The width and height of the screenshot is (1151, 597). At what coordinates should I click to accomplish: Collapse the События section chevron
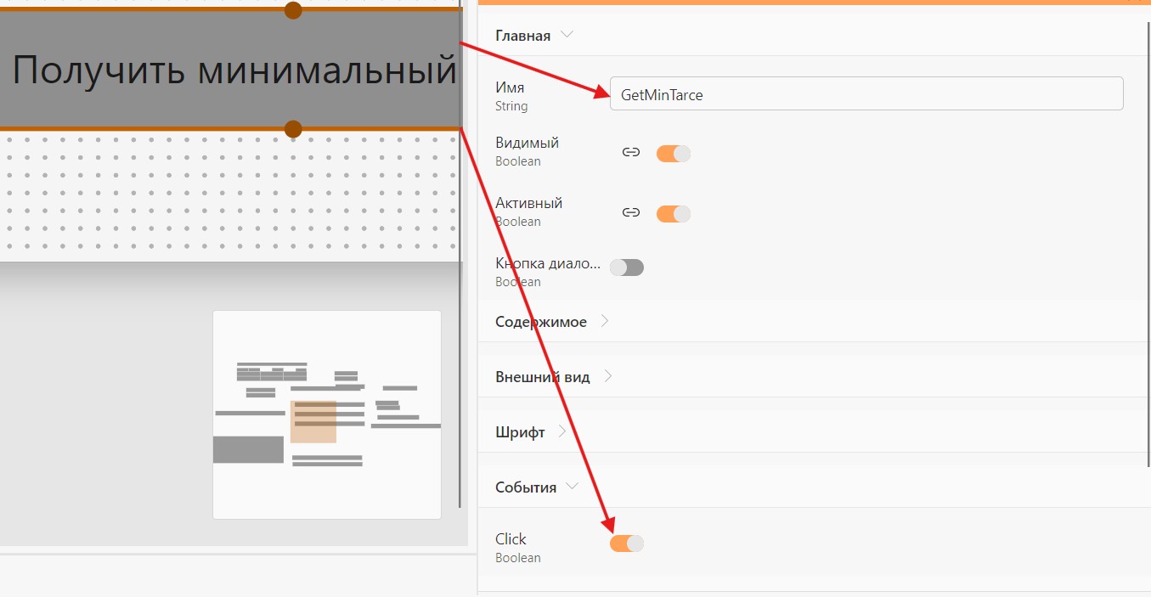[573, 487]
